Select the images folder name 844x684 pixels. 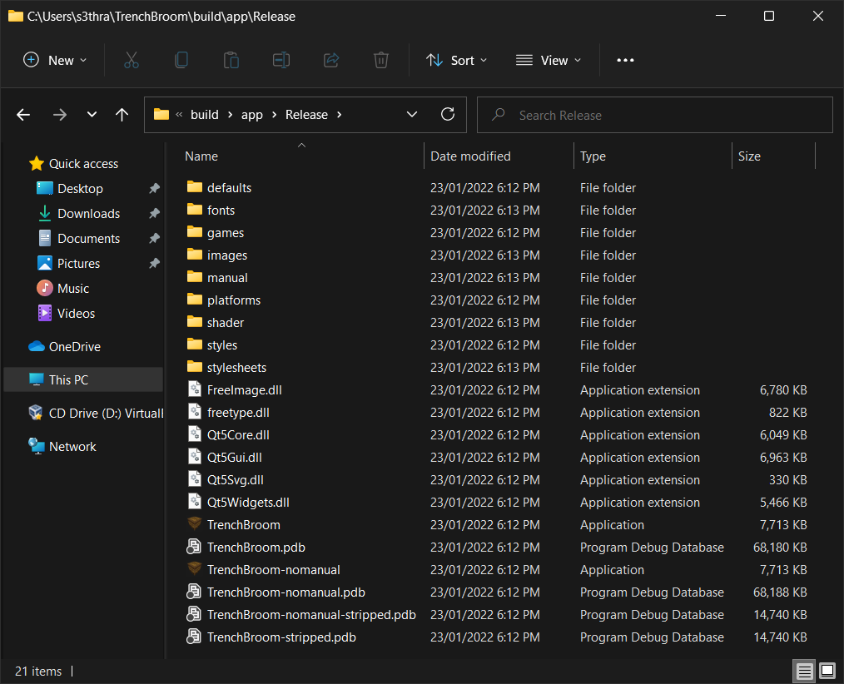(227, 255)
